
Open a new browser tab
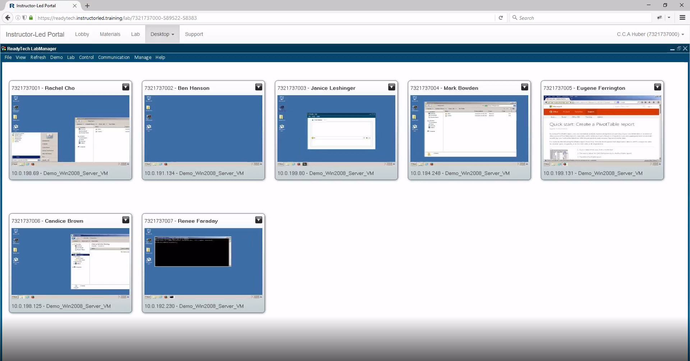tap(87, 6)
